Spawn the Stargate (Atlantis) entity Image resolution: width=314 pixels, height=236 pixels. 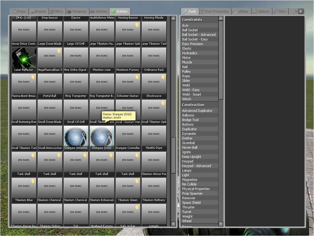coord(76,138)
